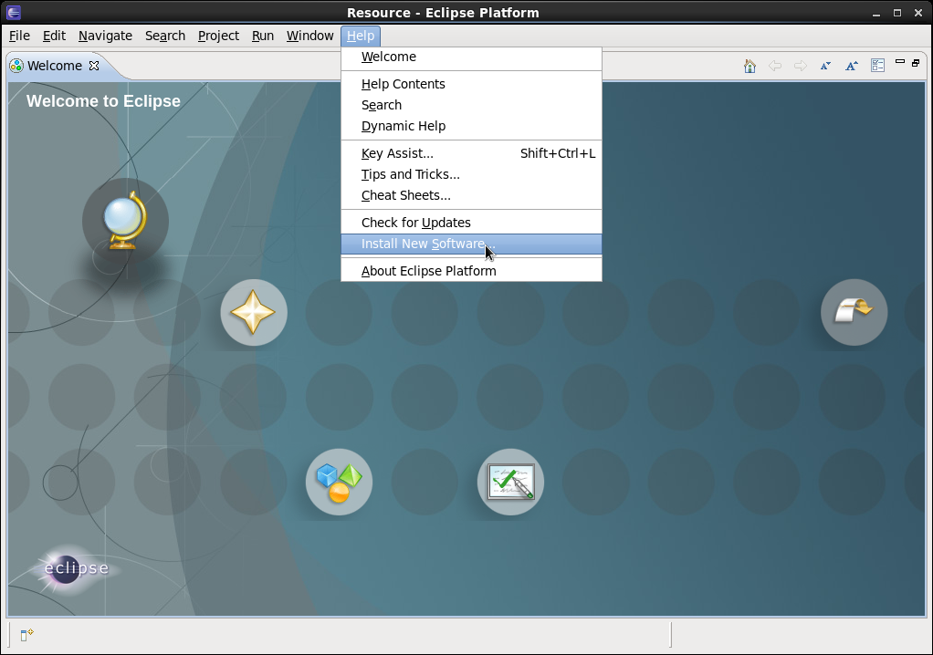Select Install New Software... entry
933x655 pixels.
coord(471,244)
